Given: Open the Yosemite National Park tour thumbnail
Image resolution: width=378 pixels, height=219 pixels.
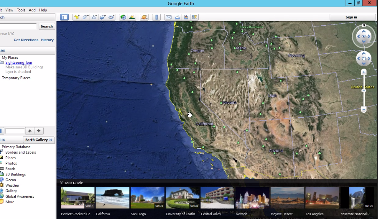Looking at the screenshot, I should pyautogui.click(x=357, y=198).
